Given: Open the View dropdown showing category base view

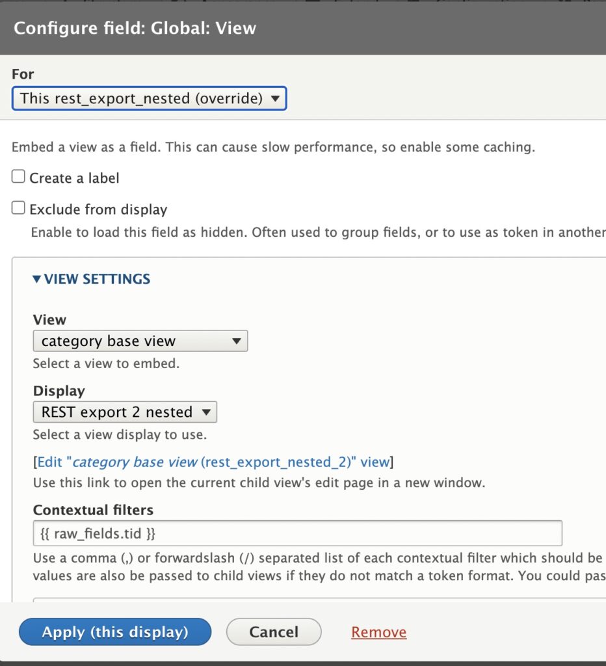Looking at the screenshot, I should click(140, 341).
